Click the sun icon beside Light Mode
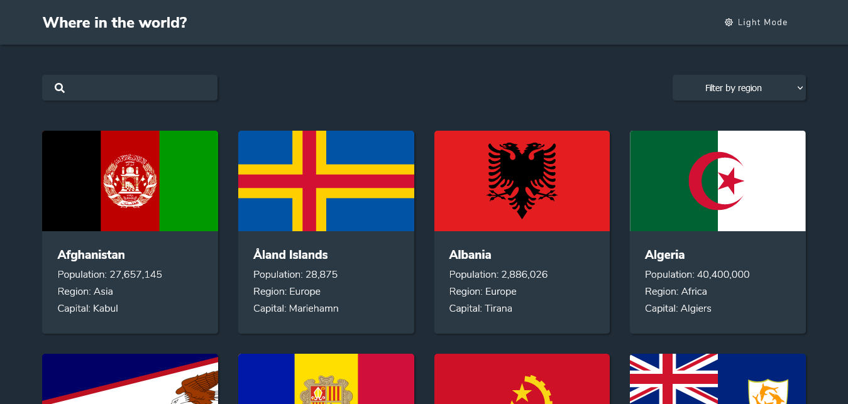 pos(729,23)
